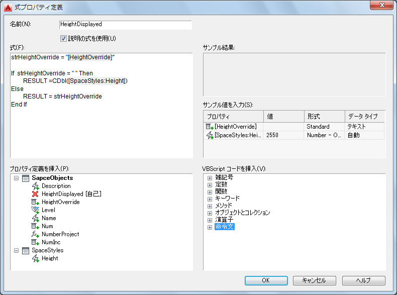Click the データ タイプ column header
Viewport: 397px width, 295px height.
click(365, 117)
